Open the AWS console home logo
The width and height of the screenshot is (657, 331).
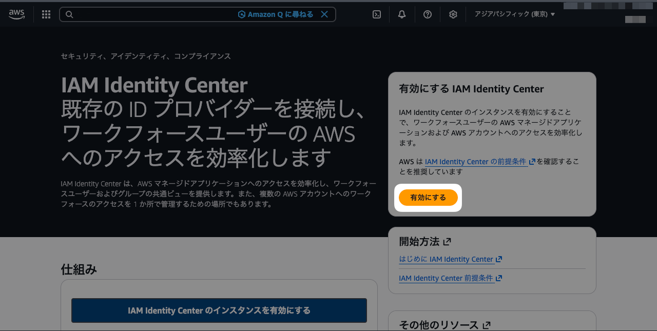point(16,14)
